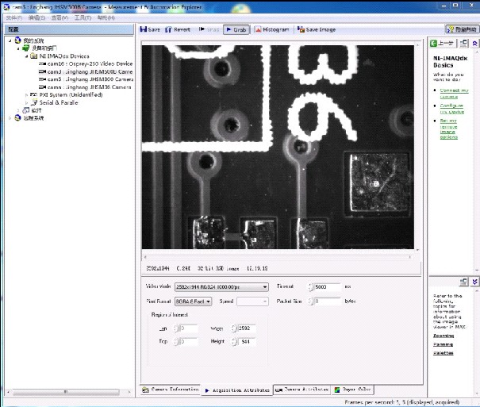Click into the Timeout value field

click(x=327, y=287)
